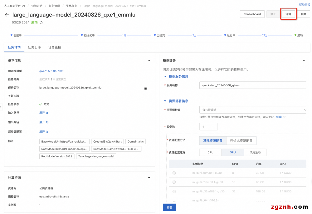Click the 评测 button
Screen dimensions: 312x214
[x=288, y=14]
